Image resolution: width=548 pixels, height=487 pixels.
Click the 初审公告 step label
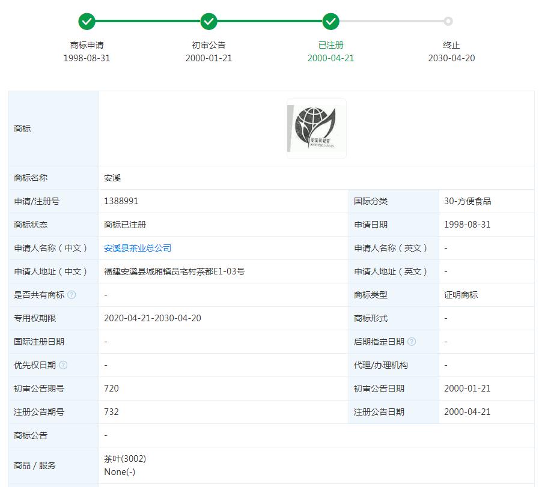coord(209,45)
